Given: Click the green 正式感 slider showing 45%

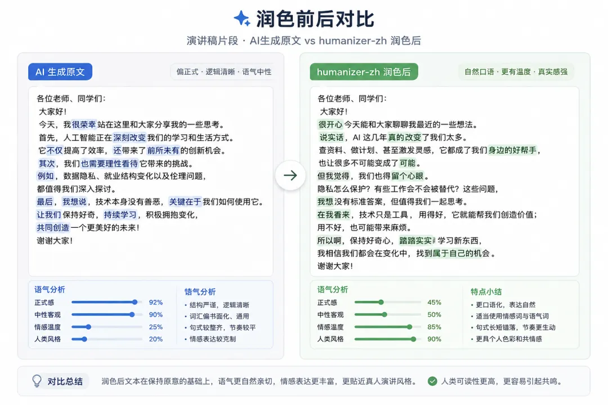Looking at the screenshot, I should [x=388, y=302].
